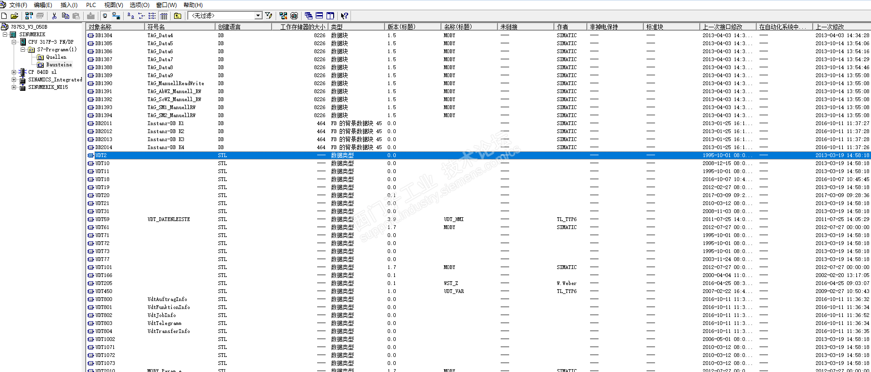Click the Cut scissors icon
The height and width of the screenshot is (372, 871).
click(x=55, y=16)
